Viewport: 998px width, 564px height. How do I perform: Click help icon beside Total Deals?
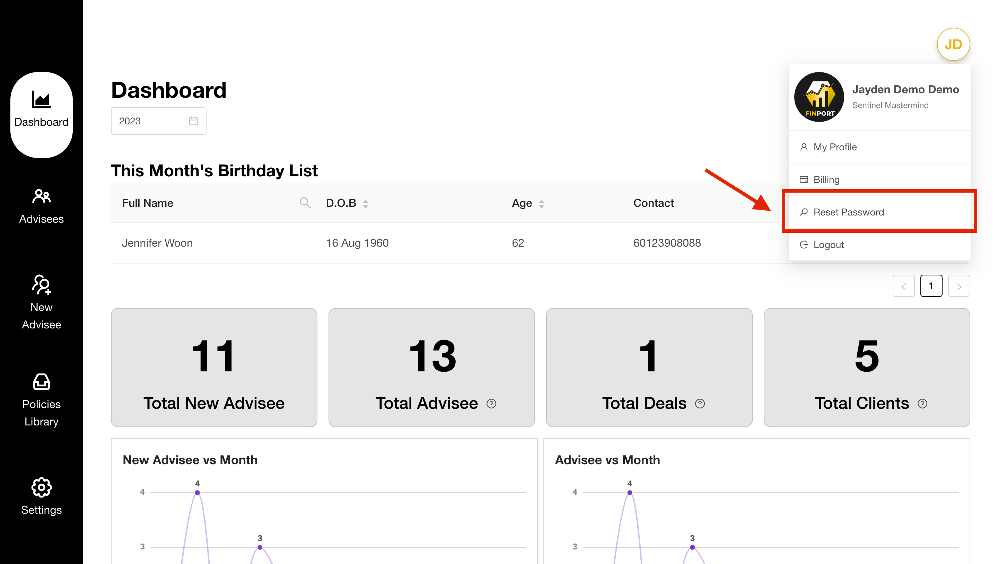700,404
